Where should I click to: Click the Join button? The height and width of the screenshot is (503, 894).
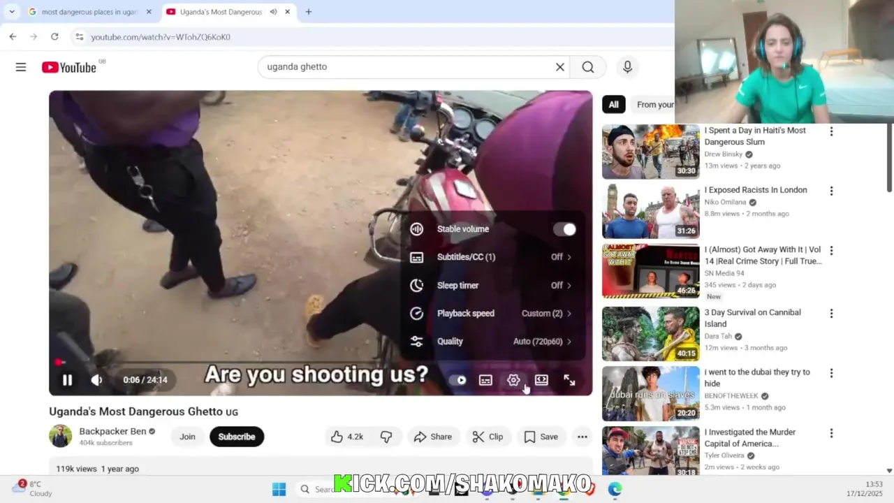pos(187,437)
